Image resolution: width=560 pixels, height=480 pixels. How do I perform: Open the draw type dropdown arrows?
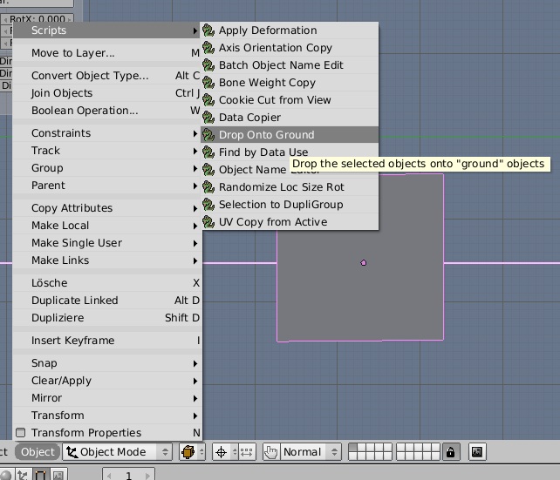[201, 452]
